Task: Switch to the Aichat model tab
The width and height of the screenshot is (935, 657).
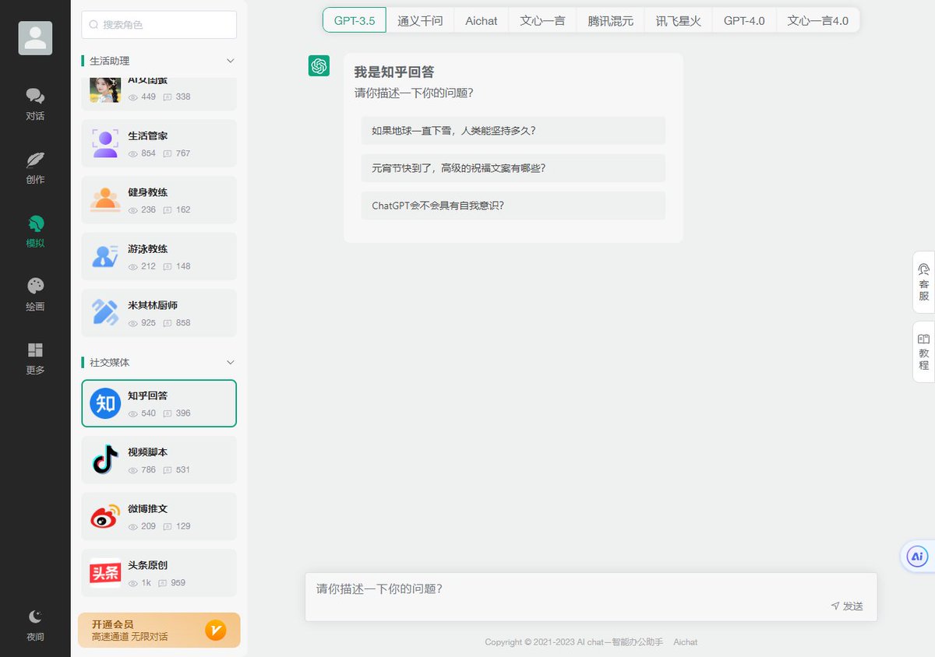Action: [482, 21]
